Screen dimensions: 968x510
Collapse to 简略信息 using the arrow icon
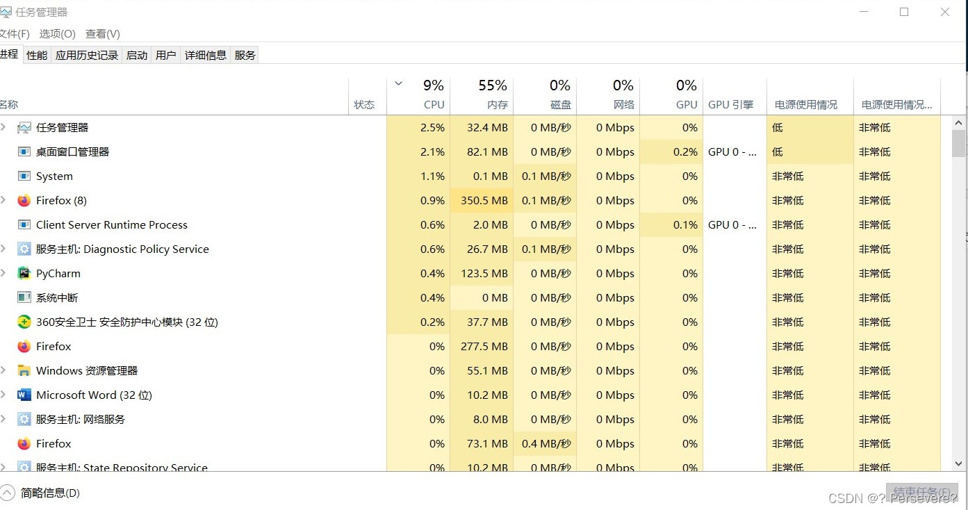click(x=7, y=493)
